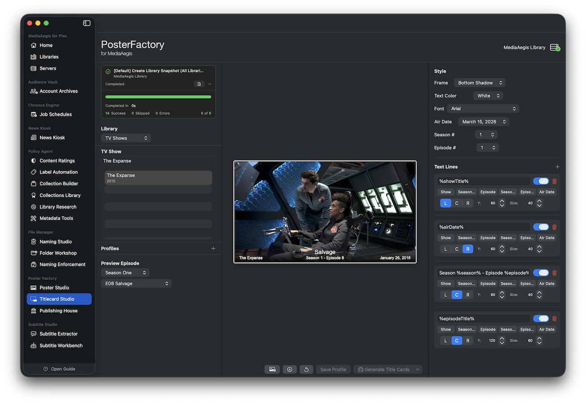Toggle the sidebar panel icon
This screenshot has height=404, width=586.
87,23
